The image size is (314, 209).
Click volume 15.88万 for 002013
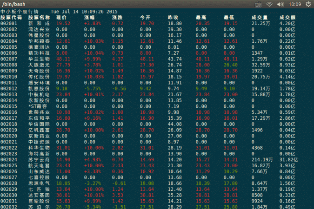pos(261,94)
